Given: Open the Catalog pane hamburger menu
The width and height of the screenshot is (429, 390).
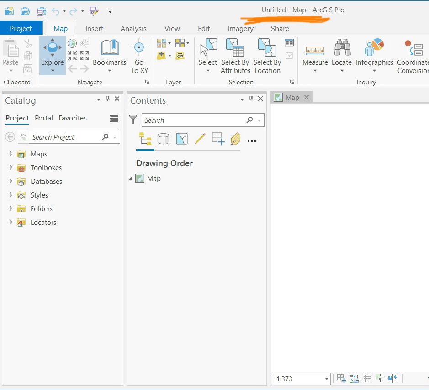Looking at the screenshot, I should 114,118.
